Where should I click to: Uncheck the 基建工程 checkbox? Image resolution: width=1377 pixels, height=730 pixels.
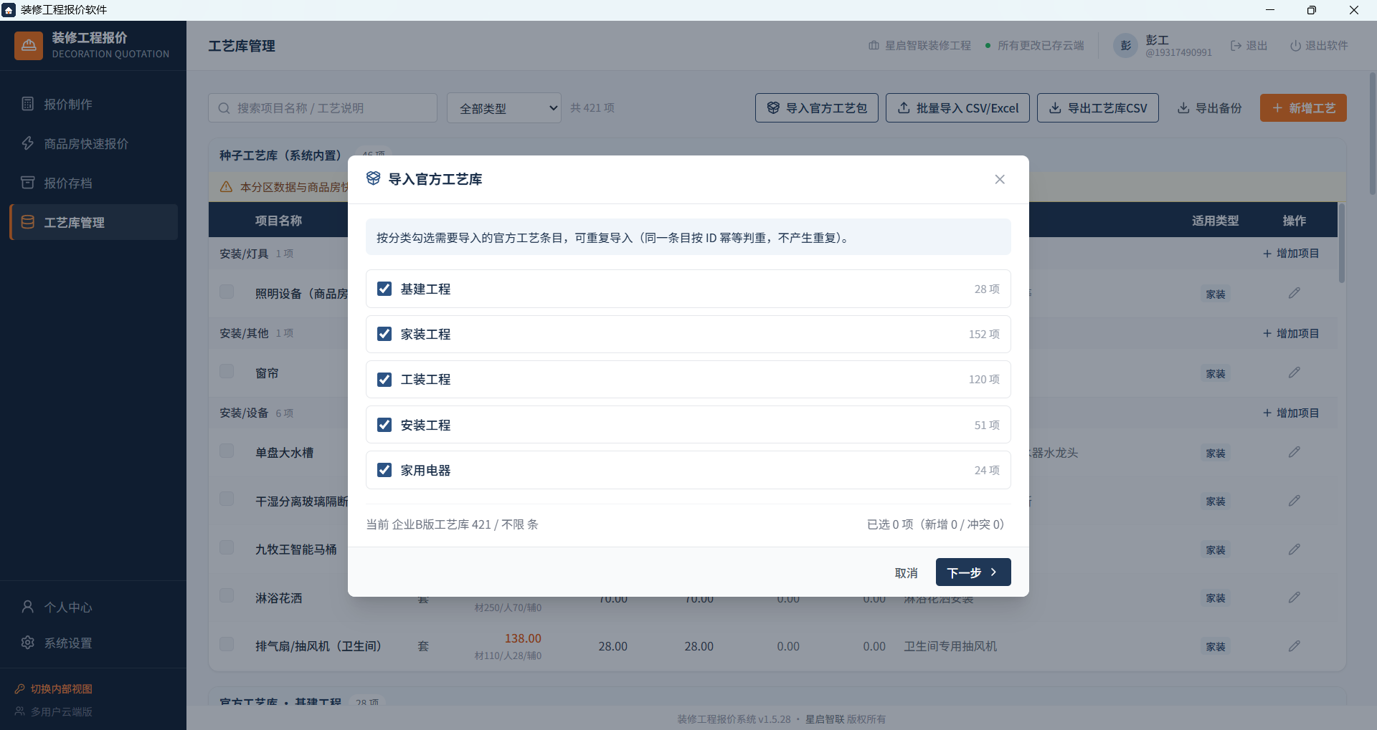coord(384,289)
